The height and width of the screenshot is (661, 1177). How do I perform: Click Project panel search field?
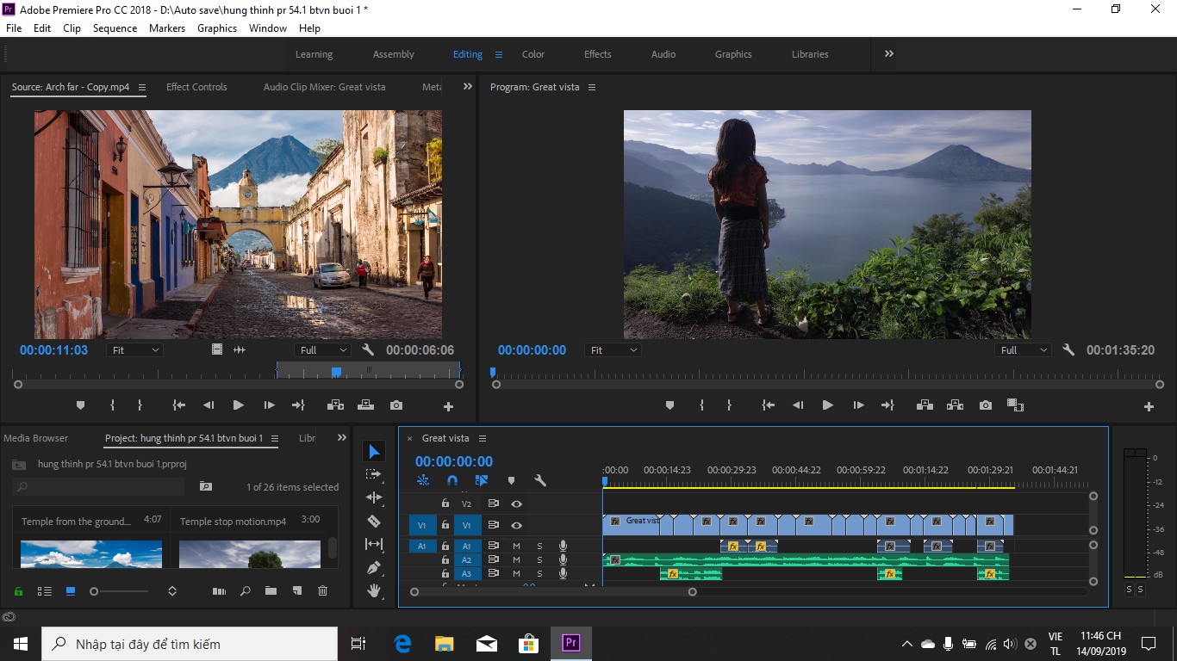[x=98, y=487]
